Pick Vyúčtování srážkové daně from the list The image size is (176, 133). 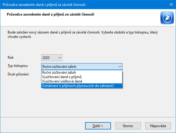click(82, 81)
